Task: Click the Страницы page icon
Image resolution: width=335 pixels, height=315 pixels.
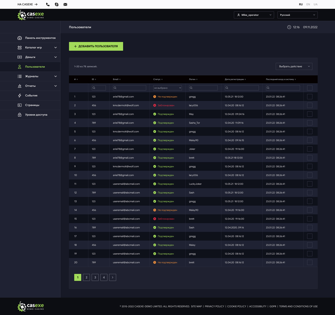Action: coord(20,105)
